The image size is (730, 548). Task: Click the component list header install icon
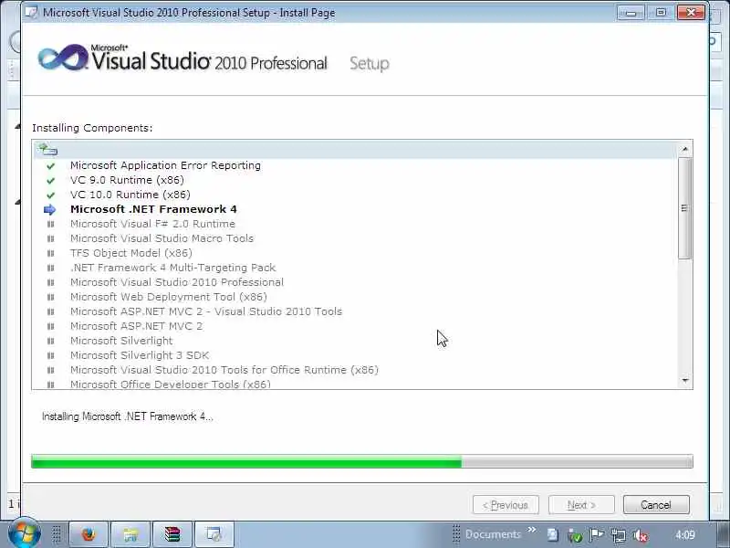coord(47,149)
